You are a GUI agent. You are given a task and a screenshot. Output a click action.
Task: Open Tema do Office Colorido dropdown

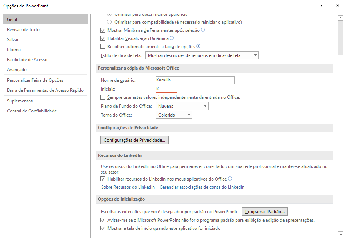[174, 115]
